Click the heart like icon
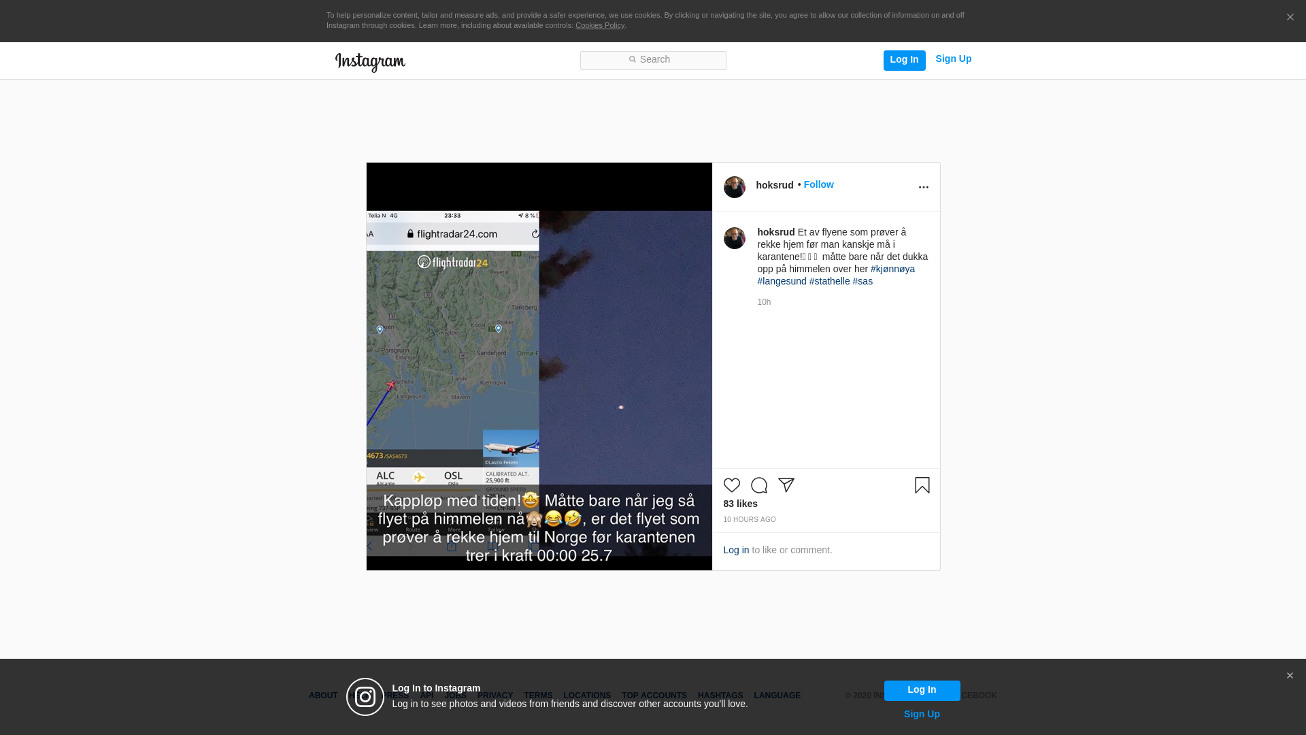 732,485
